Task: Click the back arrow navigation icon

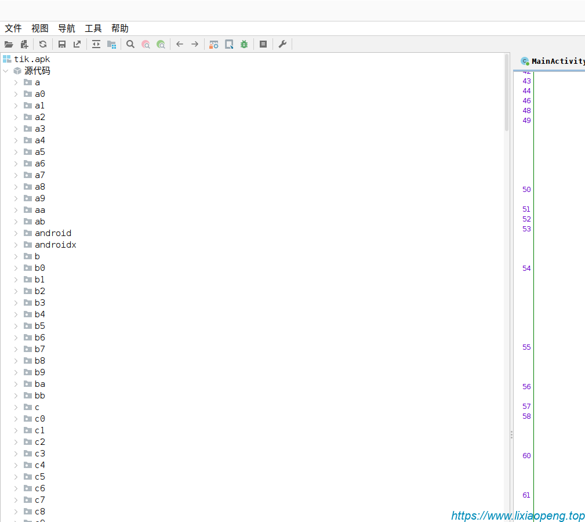Action: pos(180,44)
